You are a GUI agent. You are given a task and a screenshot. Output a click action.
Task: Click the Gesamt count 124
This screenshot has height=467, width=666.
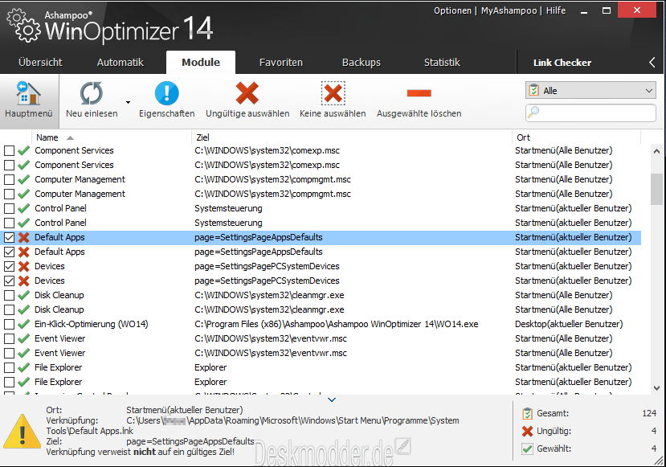coord(649,413)
